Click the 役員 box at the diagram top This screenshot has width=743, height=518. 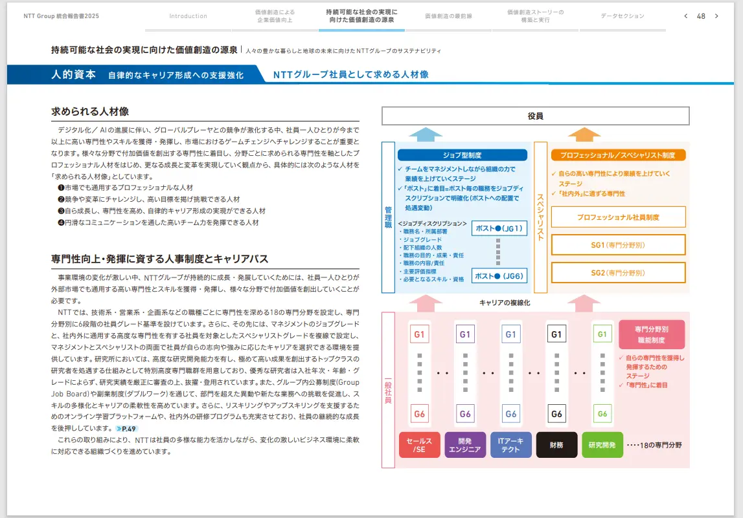(x=536, y=116)
